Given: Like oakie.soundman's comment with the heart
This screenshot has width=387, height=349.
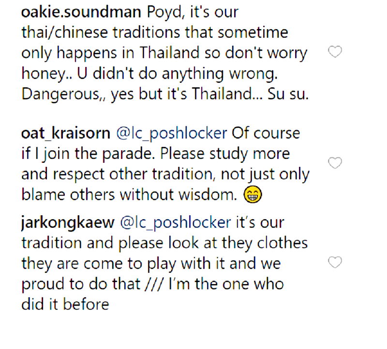Looking at the screenshot, I should coord(335,52).
